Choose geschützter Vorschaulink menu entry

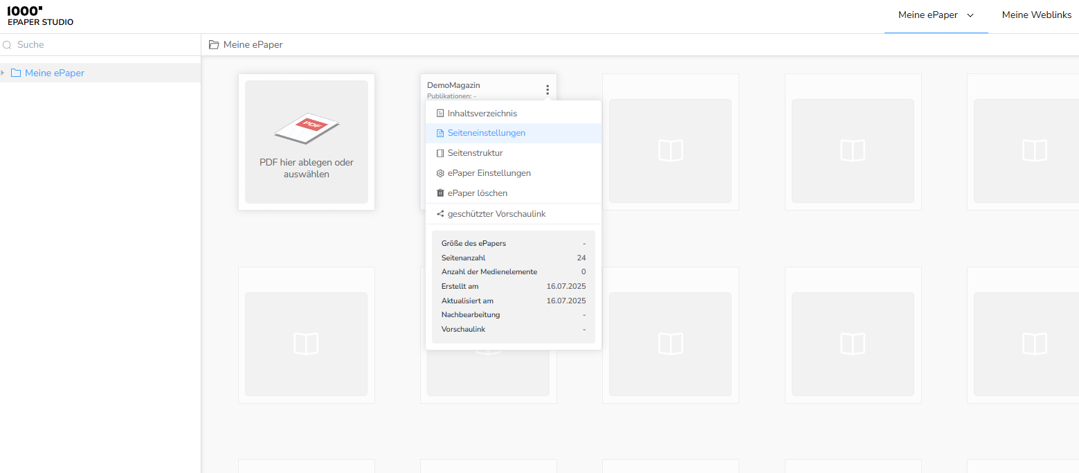[x=514, y=214]
